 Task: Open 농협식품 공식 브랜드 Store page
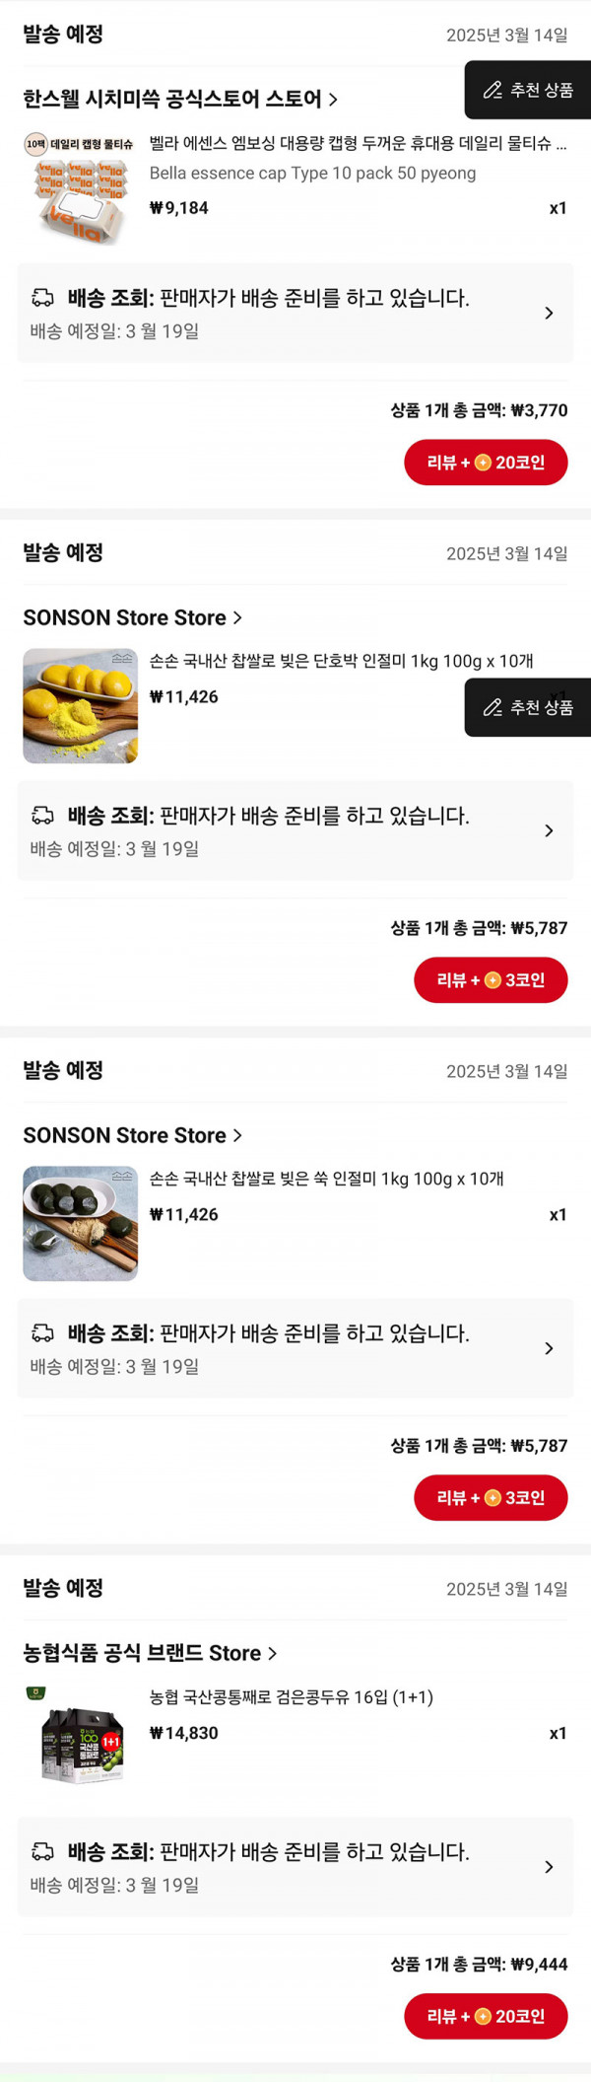pos(150,1653)
